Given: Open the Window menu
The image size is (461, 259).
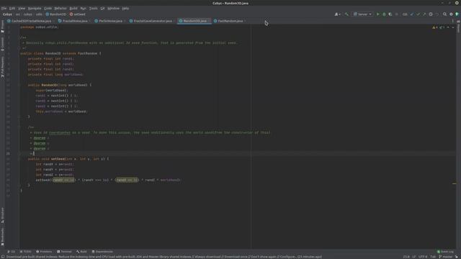Looking at the screenshot, I should [113, 8].
